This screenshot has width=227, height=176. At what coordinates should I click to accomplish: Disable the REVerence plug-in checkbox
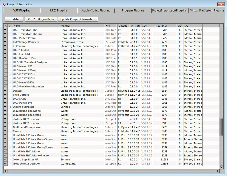click(5, 46)
